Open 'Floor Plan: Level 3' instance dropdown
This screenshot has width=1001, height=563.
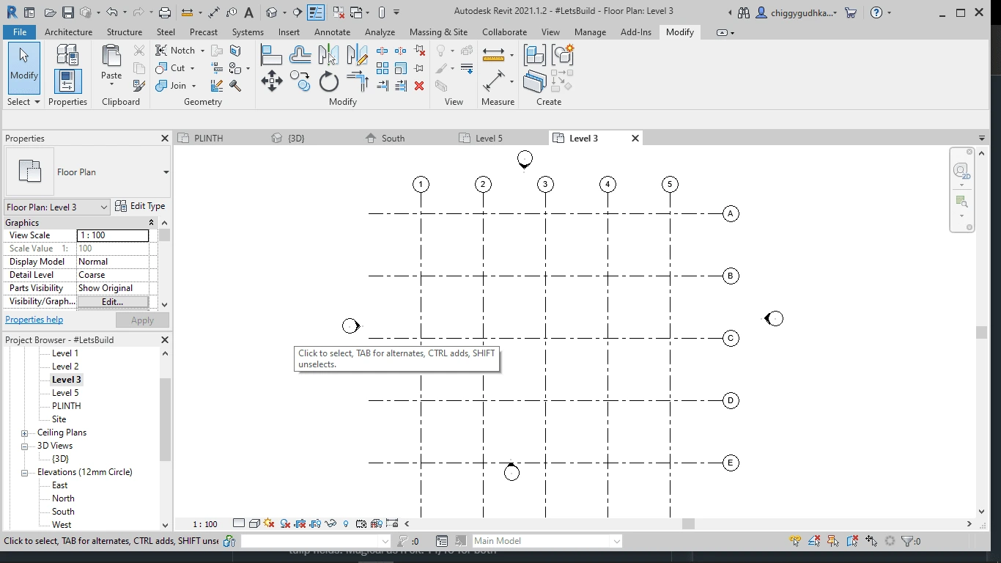pos(103,207)
